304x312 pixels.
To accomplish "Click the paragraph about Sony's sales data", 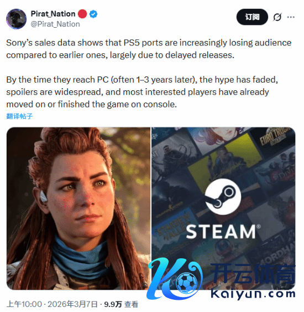I will (149, 49).
